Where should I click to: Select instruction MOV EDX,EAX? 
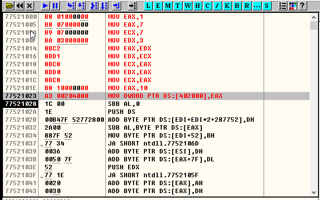[130, 72]
